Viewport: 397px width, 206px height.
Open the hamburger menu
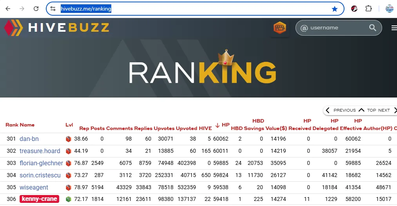(394, 28)
